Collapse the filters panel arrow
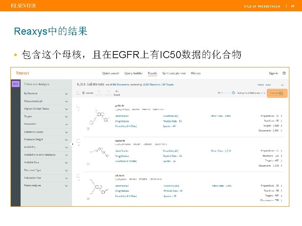The width and height of the screenshot is (302, 226). point(73,144)
